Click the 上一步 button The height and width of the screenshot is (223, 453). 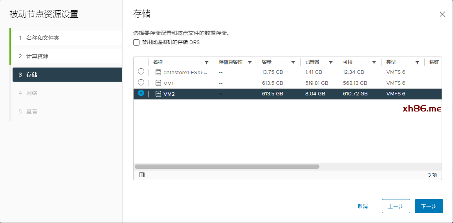pos(396,206)
